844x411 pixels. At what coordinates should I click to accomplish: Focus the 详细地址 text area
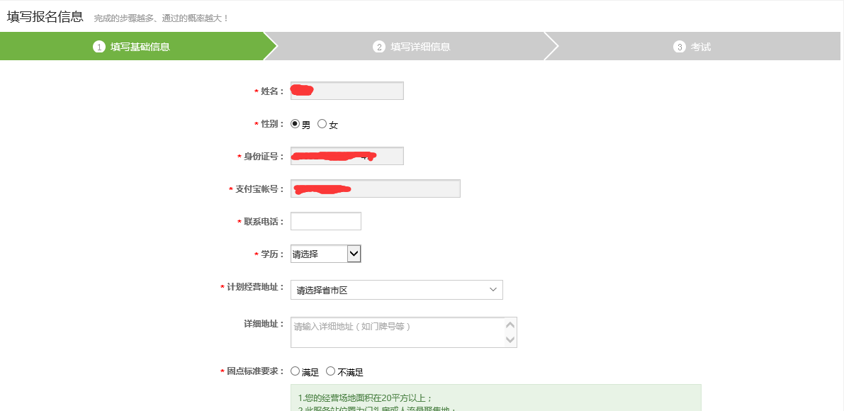click(397, 332)
